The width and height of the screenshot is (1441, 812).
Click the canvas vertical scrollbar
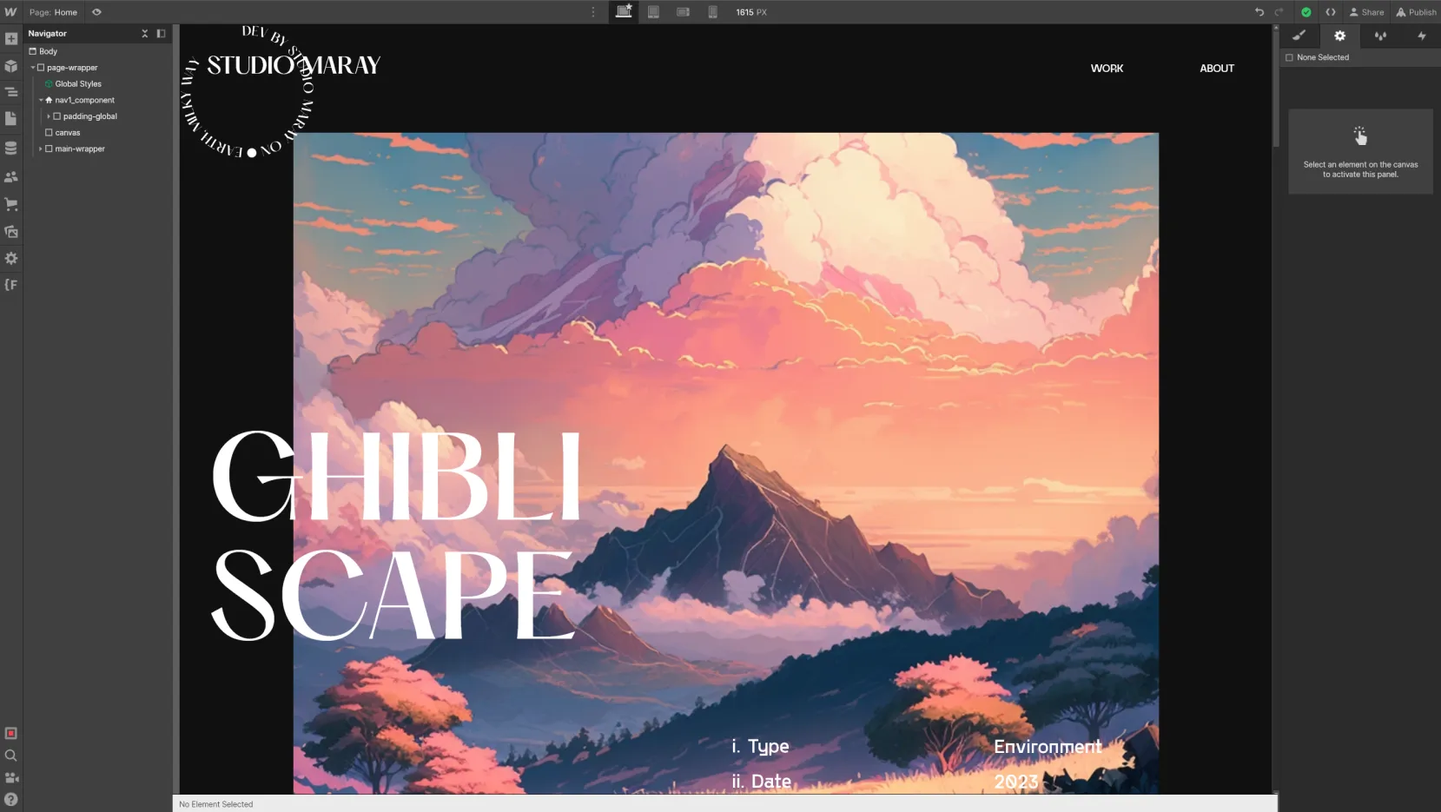(1275, 87)
